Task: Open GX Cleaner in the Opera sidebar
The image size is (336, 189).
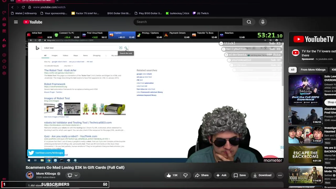Action: coord(4,19)
